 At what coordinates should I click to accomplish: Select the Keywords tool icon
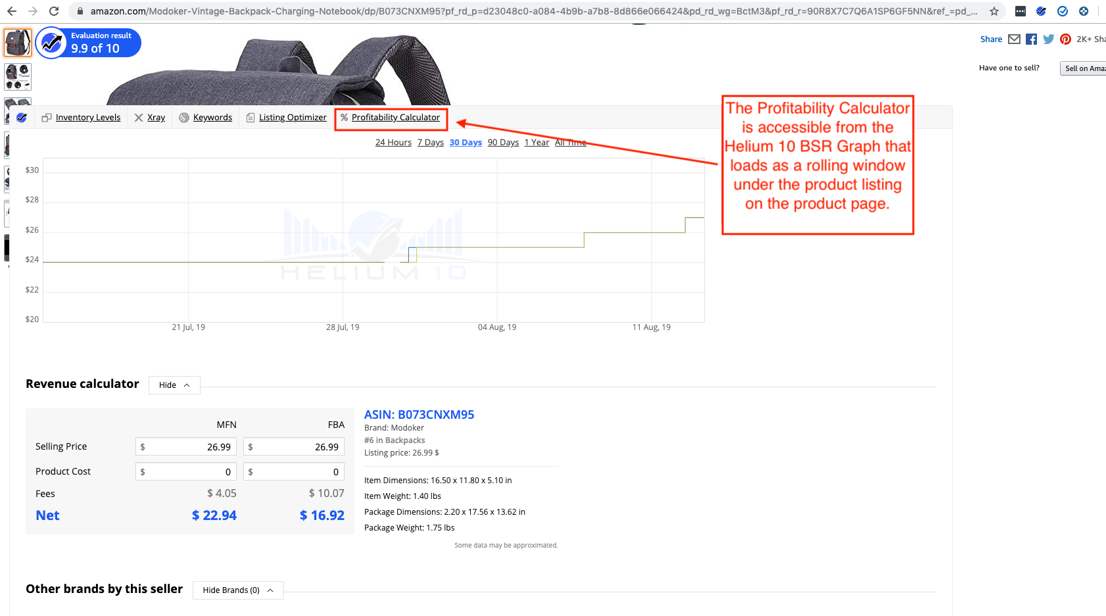tap(185, 117)
